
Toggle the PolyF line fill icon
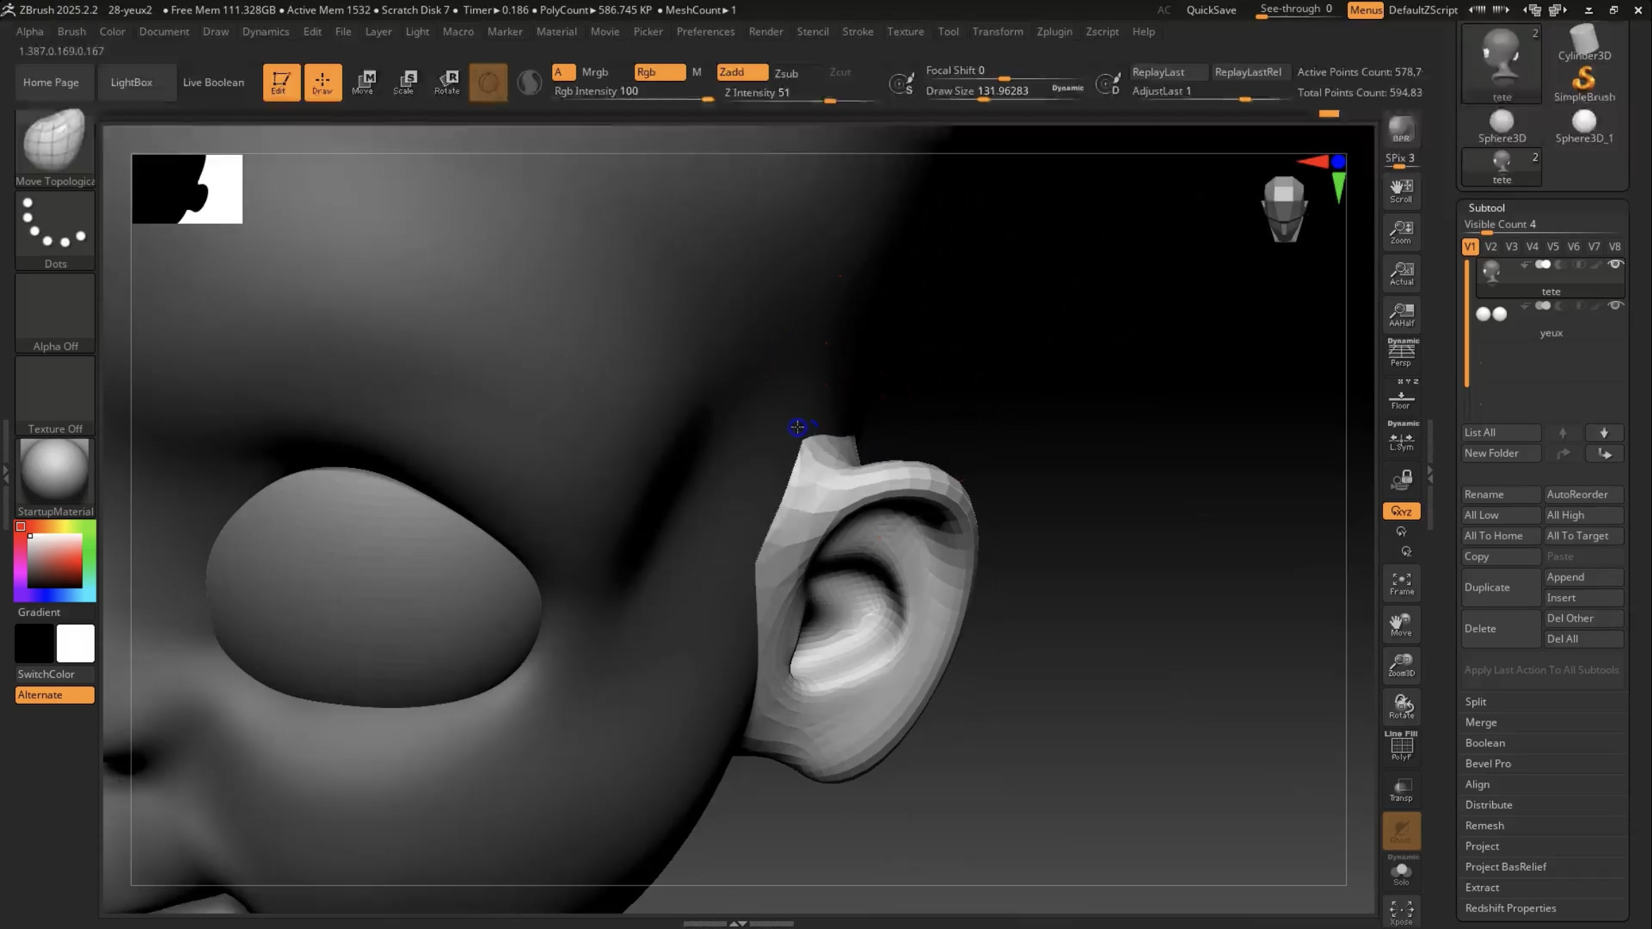coord(1401,746)
